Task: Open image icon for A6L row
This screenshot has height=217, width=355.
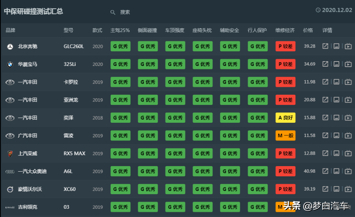Action: click(x=336, y=171)
